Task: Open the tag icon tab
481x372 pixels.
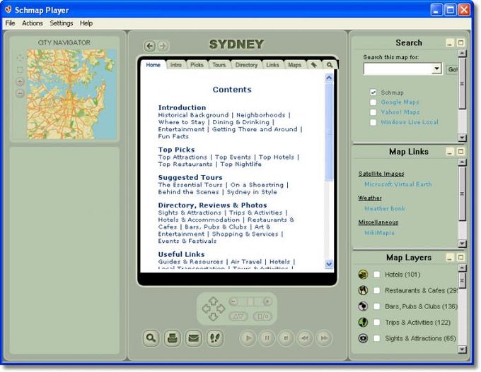Action: [314, 65]
